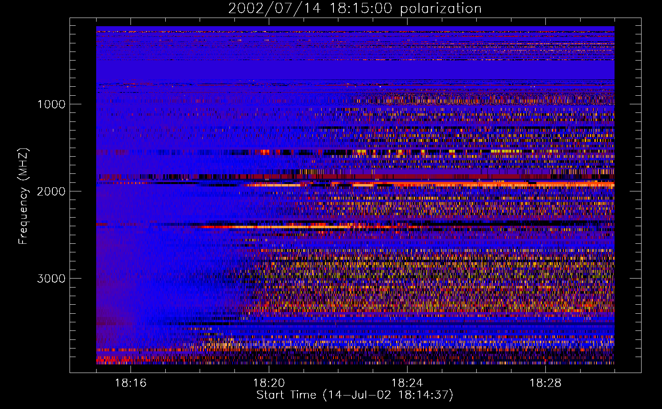The height and width of the screenshot is (409, 662).
Task: Click the 18:20 time tick label
Action: (269, 383)
